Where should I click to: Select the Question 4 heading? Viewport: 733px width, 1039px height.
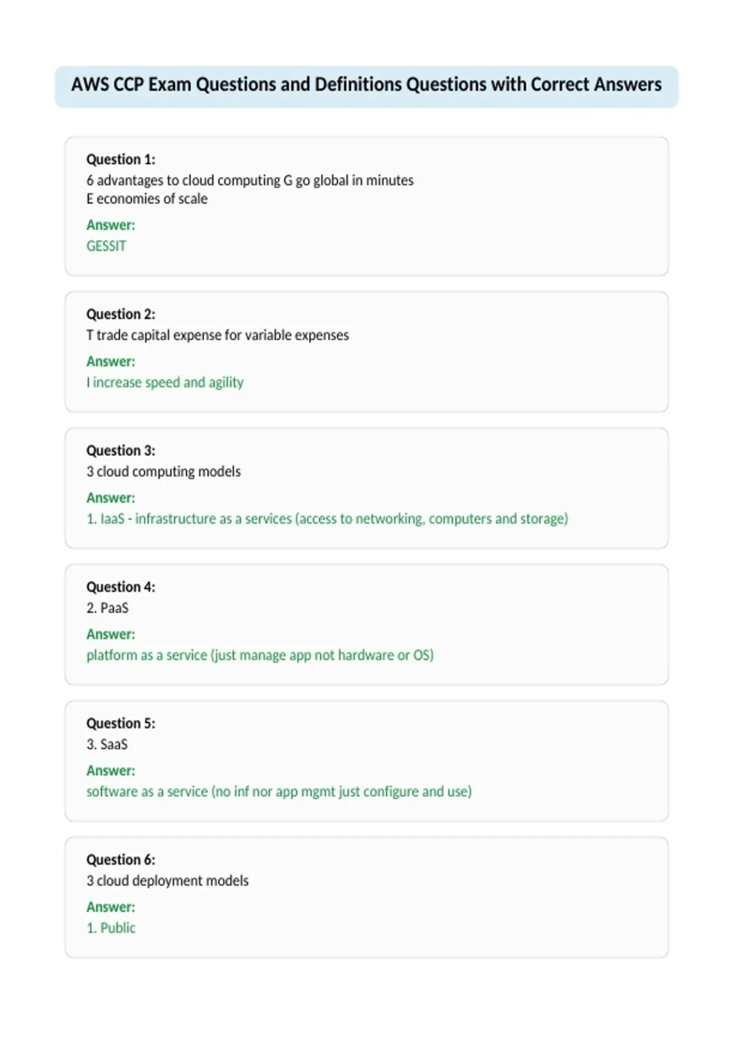[x=120, y=587]
